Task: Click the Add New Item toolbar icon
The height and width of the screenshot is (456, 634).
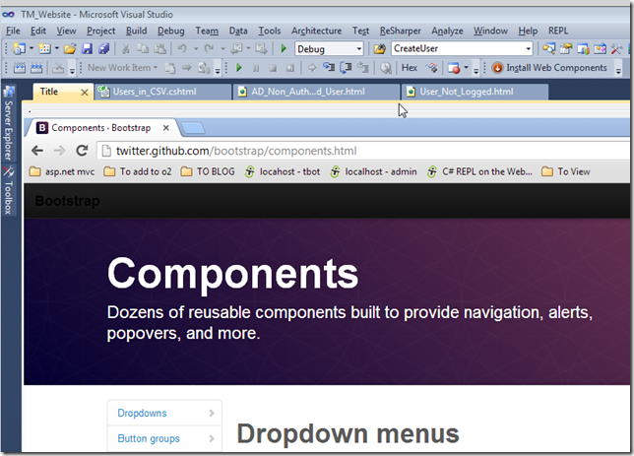Action: coord(44,49)
